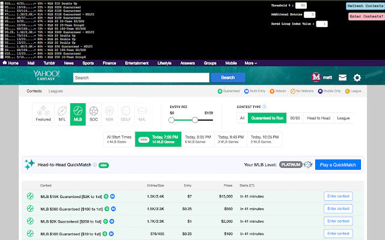
Task: Select the GOLF icon
Action: coord(126,111)
